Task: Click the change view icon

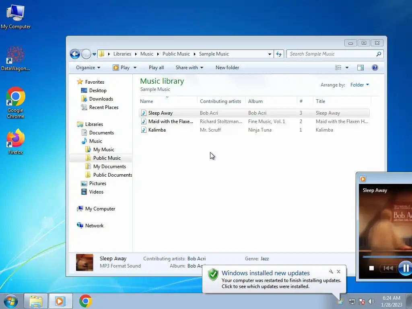Action: coord(338,68)
